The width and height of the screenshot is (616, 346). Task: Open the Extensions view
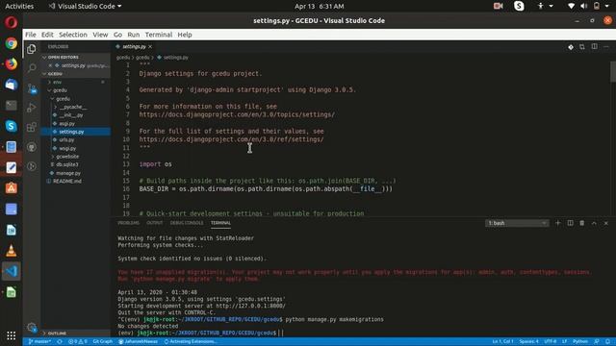pos(32,127)
